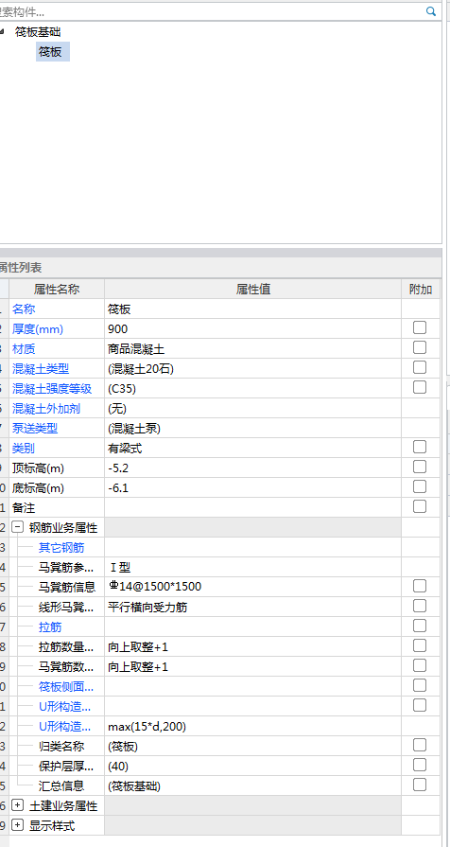Click the (筏板) 归类名称 value

pyautogui.click(x=252, y=747)
